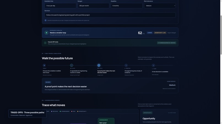This screenshot has width=222, height=124.
Task: Click the 2 CONSEQUENCES MOVED badge
Action: (x=166, y=43)
